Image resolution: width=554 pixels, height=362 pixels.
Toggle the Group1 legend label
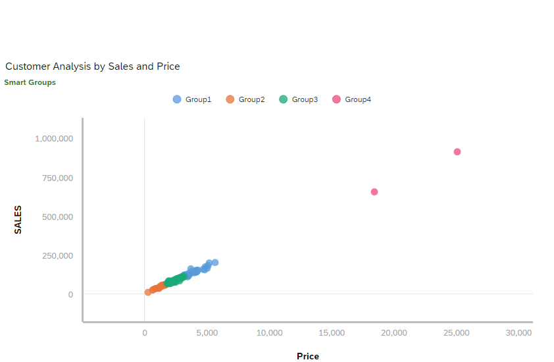(198, 99)
